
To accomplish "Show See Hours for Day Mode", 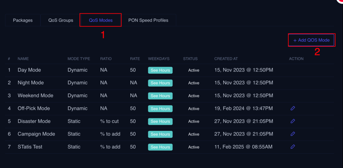I will pyautogui.click(x=160, y=70).
